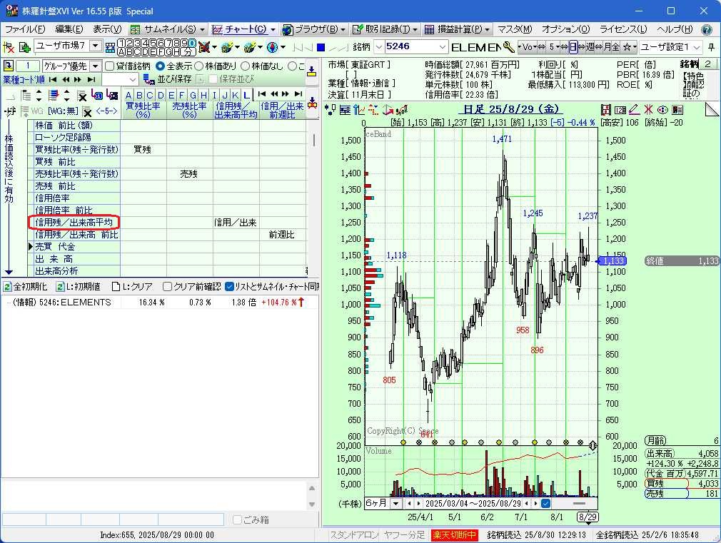Viewport: 721px width, 543px height.
Task: Switch to column tab F
Action: [x=182, y=95]
